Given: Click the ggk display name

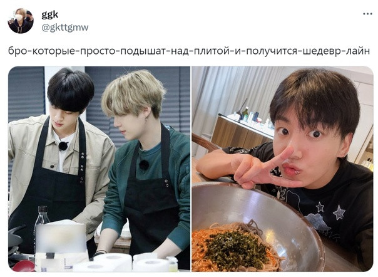Looking at the screenshot, I should click(x=50, y=15).
